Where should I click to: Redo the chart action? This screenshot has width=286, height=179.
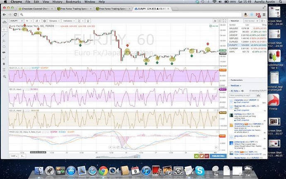click(220, 21)
